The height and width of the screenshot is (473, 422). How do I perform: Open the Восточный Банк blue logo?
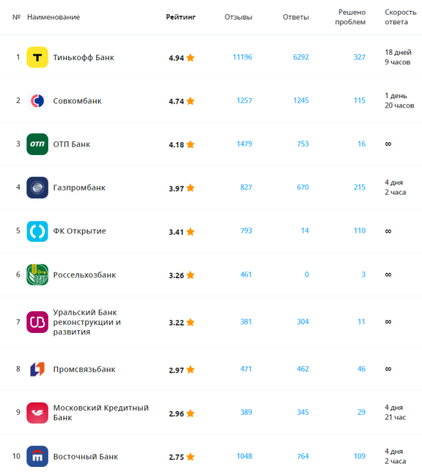point(37,456)
